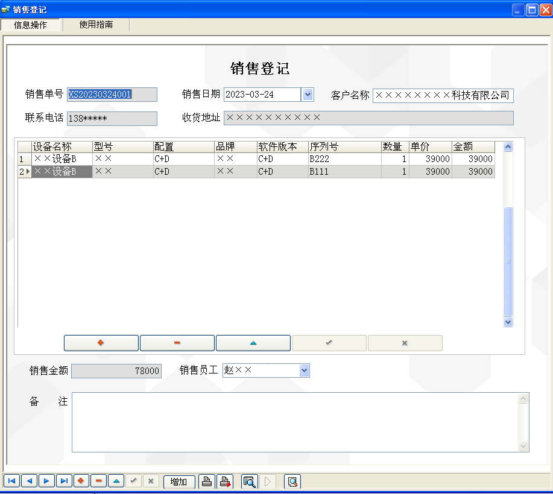This screenshot has width=553, height=494.
Task: Switch to 信息操作 tab
Action: [x=30, y=25]
